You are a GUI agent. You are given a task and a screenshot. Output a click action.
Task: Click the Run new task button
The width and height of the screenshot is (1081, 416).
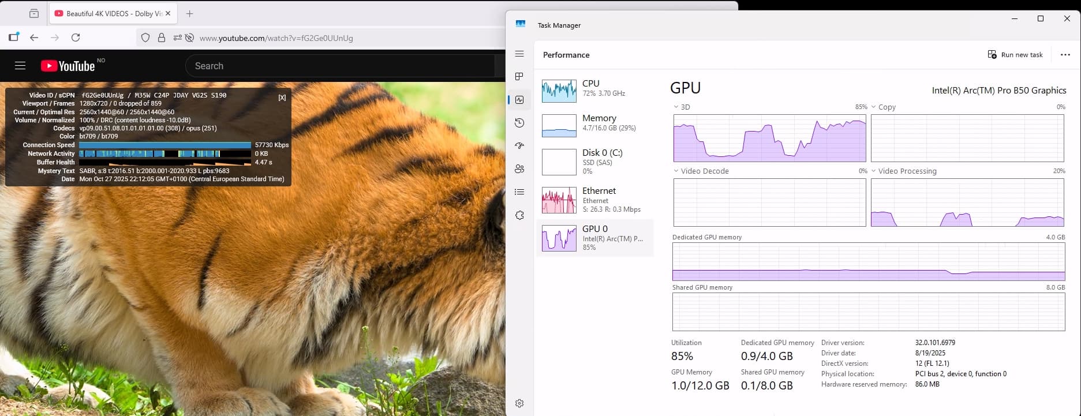point(1015,55)
